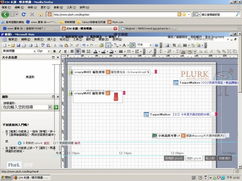Click the Cut scissors icon
The height and width of the screenshot is (181, 242).
click(x=55, y=45)
